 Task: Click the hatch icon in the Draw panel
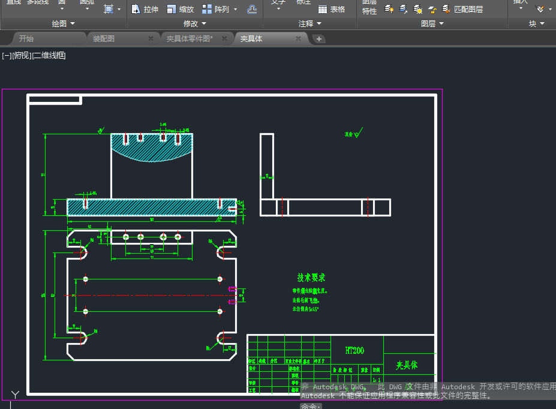[x=109, y=9]
